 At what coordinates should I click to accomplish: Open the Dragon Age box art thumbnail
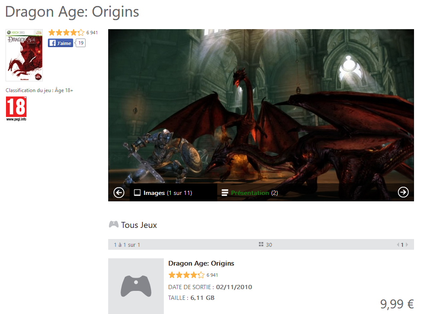(24, 55)
